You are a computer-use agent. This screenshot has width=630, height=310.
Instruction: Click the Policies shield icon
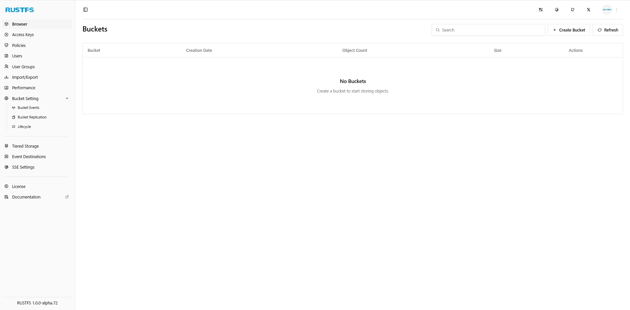(6, 45)
